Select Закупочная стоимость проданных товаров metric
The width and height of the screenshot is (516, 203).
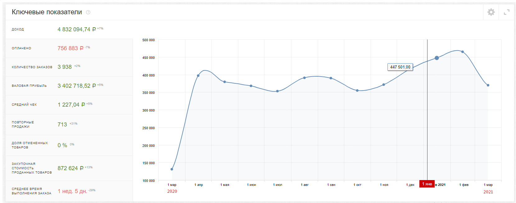click(69, 168)
